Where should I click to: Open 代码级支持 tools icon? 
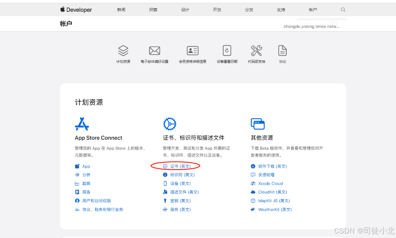pyautogui.click(x=256, y=51)
